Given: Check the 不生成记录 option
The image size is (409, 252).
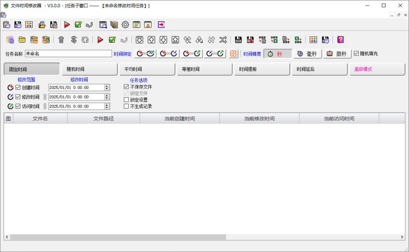Looking at the screenshot, I should [126, 106].
